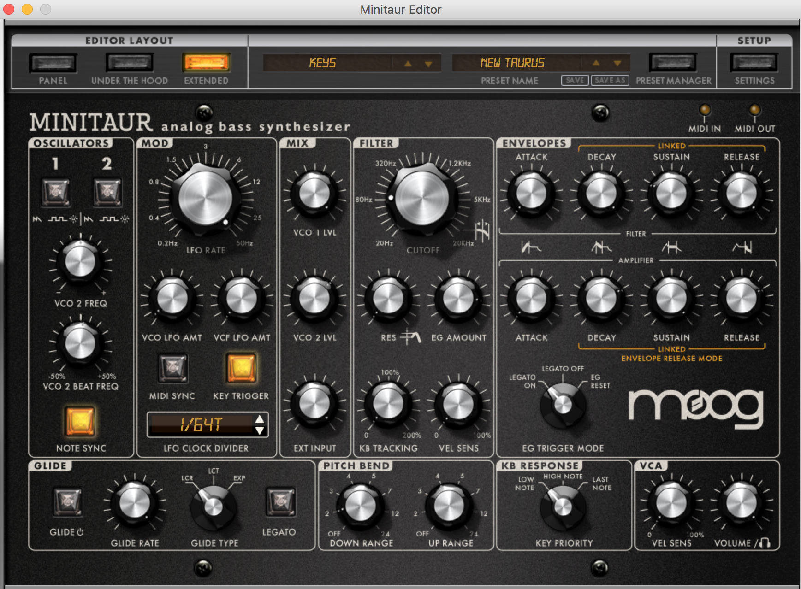Click the Save As button
This screenshot has width=801, height=589.
(610, 80)
